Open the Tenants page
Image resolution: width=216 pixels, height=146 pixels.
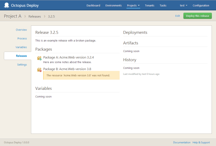pos(150,6)
